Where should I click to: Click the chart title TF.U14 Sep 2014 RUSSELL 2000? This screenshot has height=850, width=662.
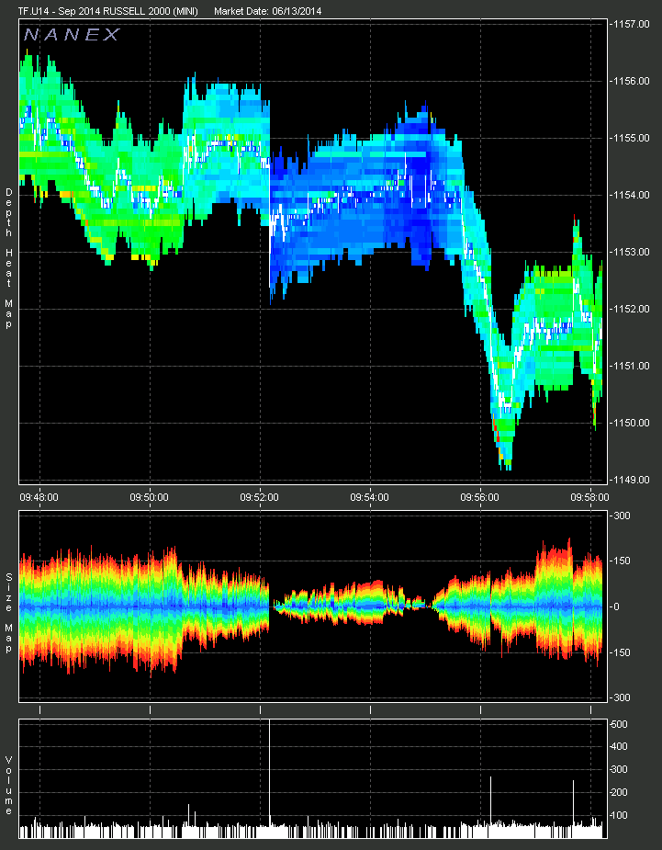pyautogui.click(x=108, y=11)
